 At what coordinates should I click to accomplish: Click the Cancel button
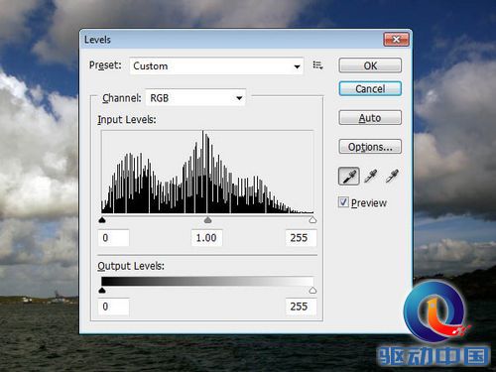tap(370, 88)
